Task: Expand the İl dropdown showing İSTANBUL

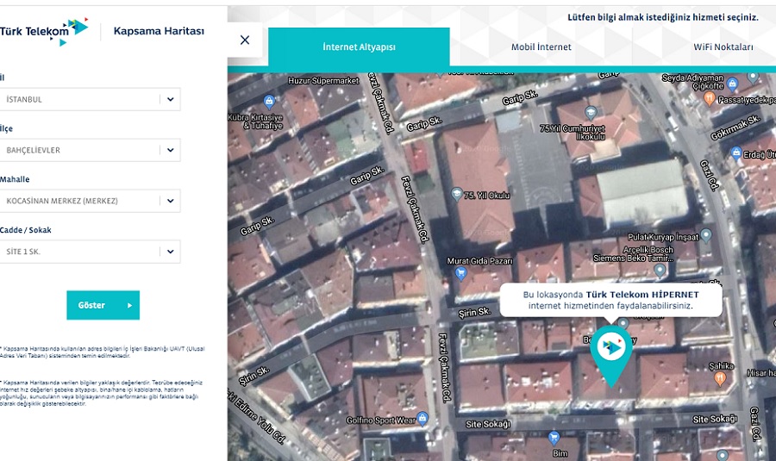Action: [x=171, y=99]
